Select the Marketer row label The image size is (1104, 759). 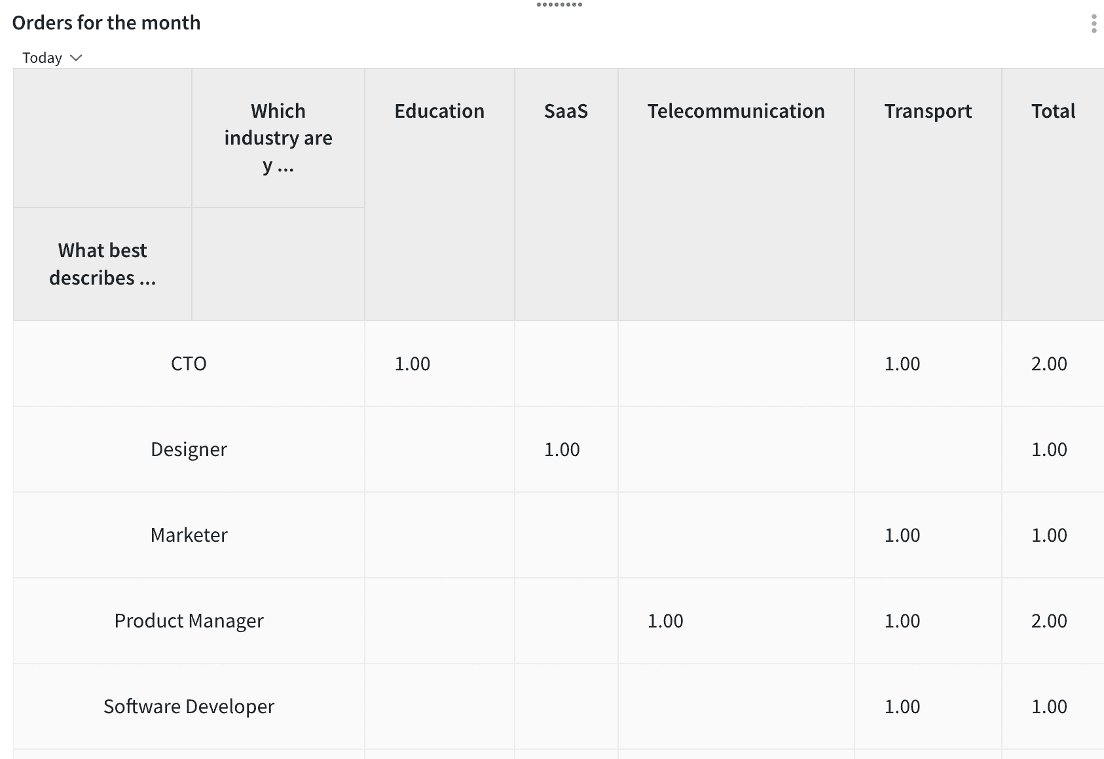[189, 535]
